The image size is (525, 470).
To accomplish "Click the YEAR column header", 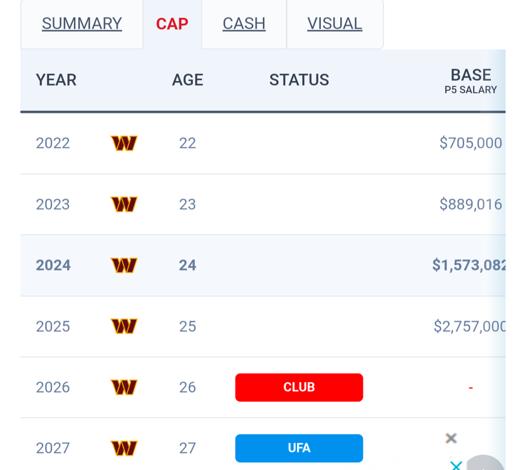I will [56, 80].
